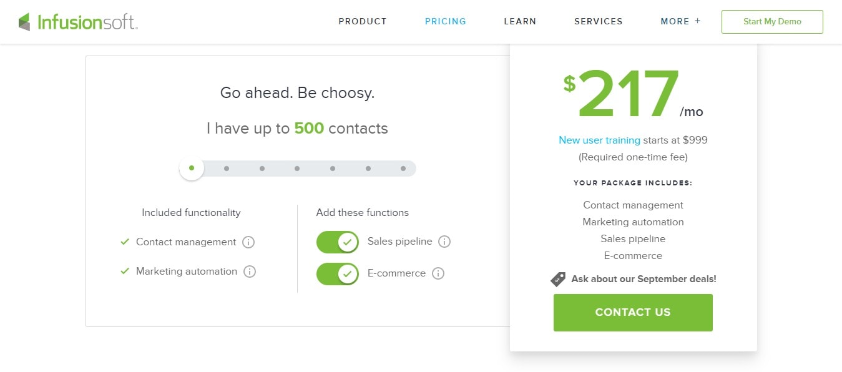Open the LEARN navigation menu

click(520, 21)
